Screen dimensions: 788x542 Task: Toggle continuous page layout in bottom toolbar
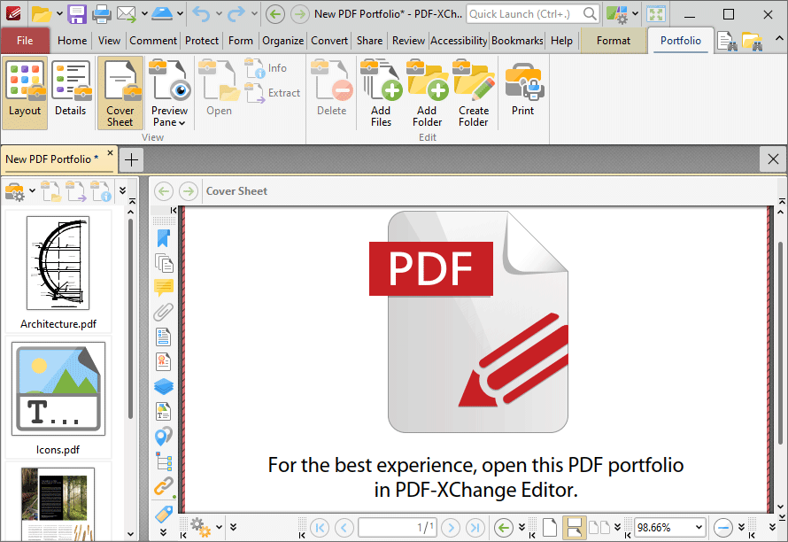tap(574, 528)
